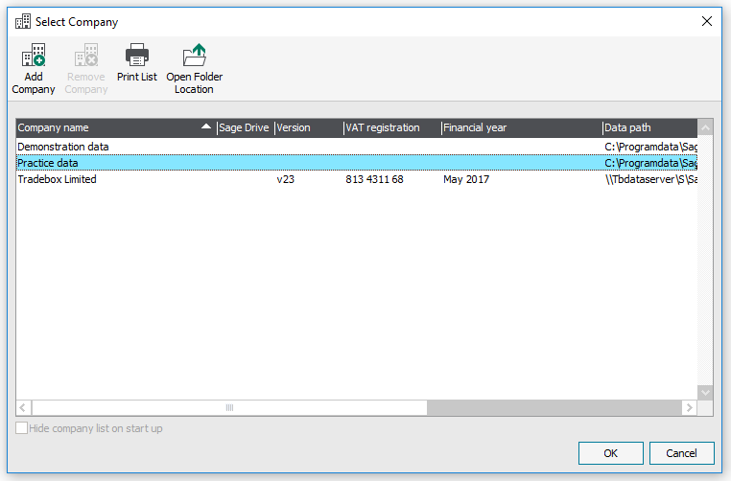The image size is (731, 481).
Task: Click the Select Company title bar building icon
Action: 23,21
